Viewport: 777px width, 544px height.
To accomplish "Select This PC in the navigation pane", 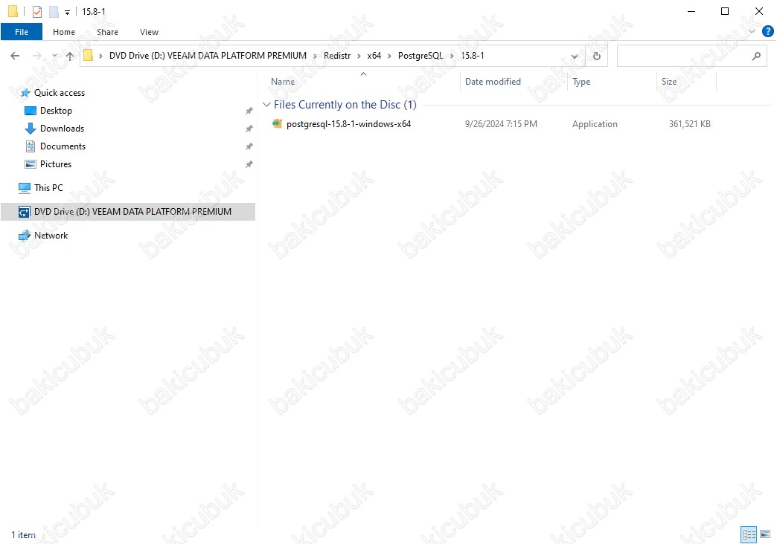I will coord(48,187).
